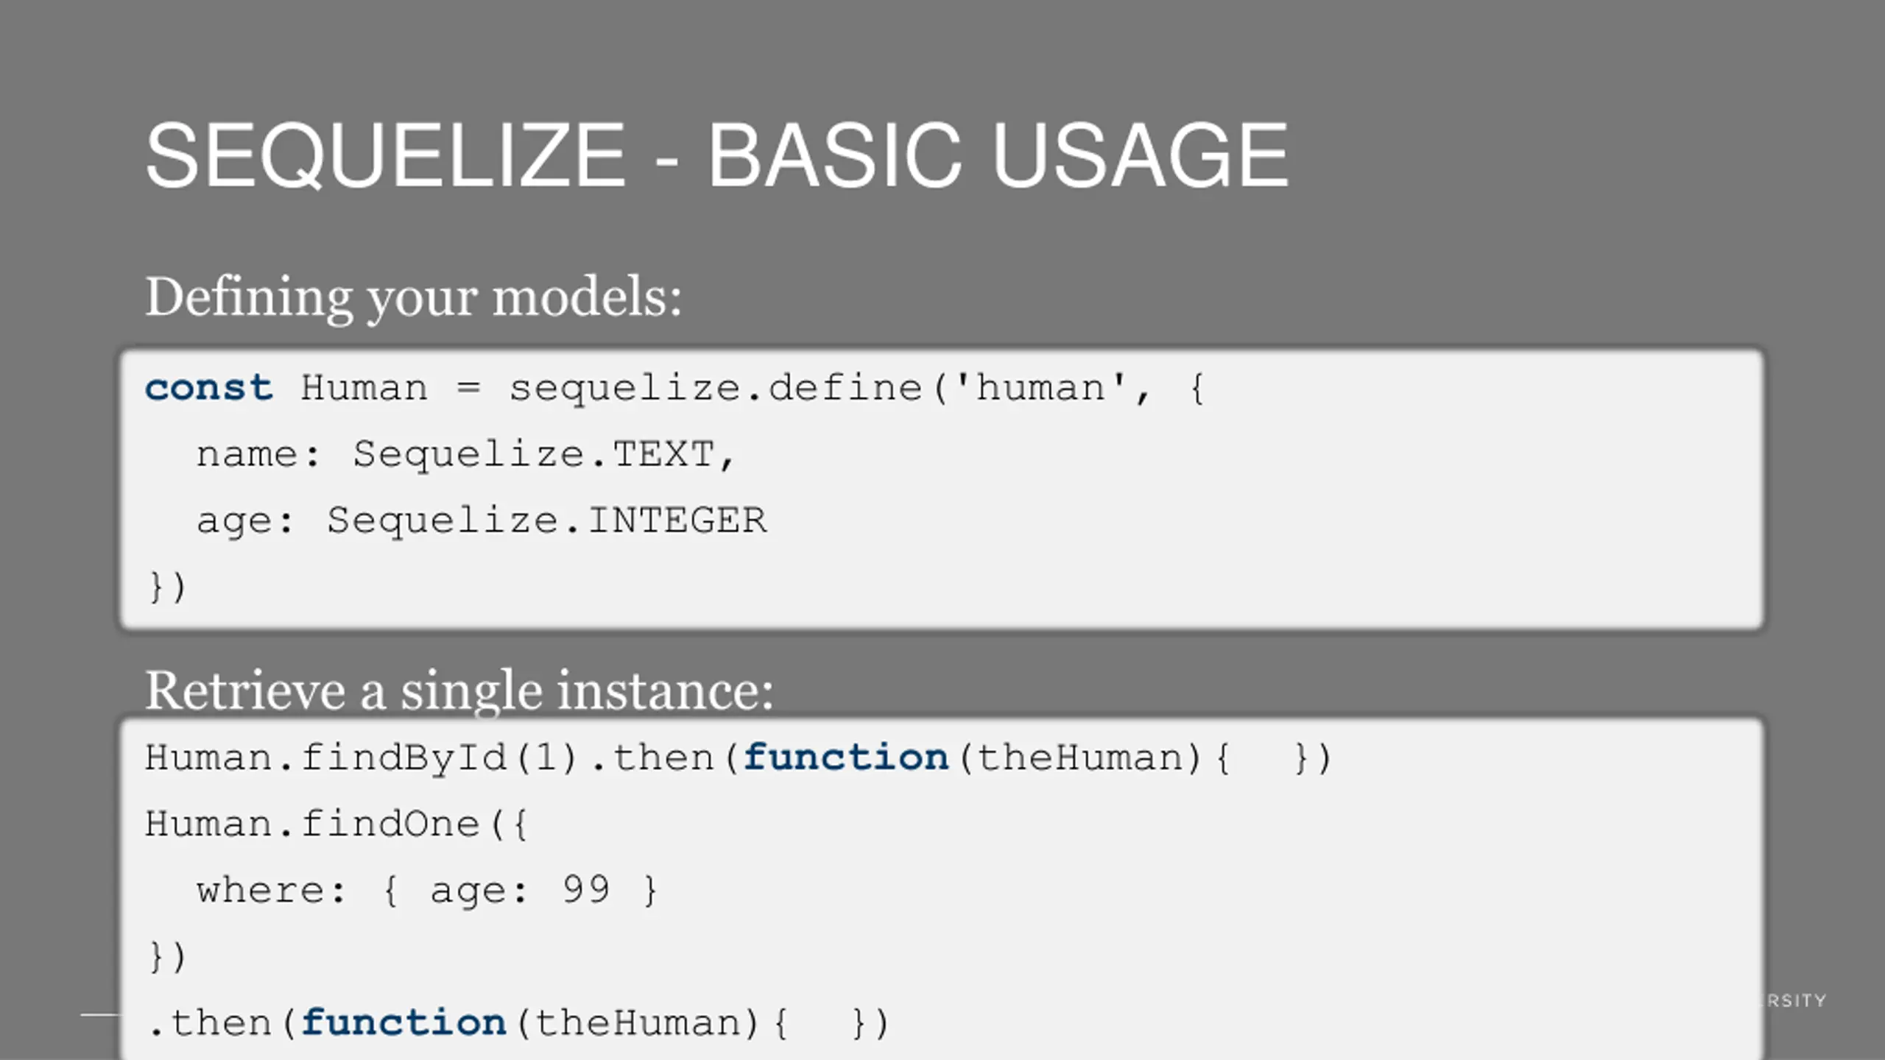The height and width of the screenshot is (1060, 1885).
Task: Click the 'name: Sequelize.TEXT,' line
Action: 465,454
